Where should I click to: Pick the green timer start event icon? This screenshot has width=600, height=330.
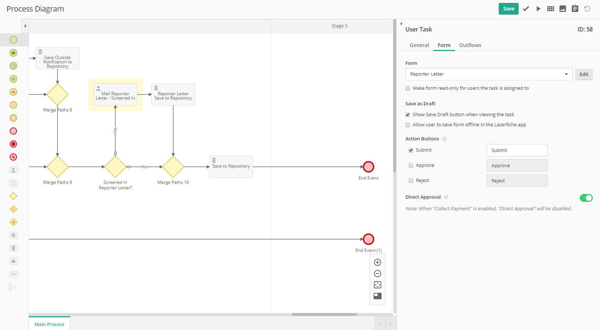[x=13, y=66]
